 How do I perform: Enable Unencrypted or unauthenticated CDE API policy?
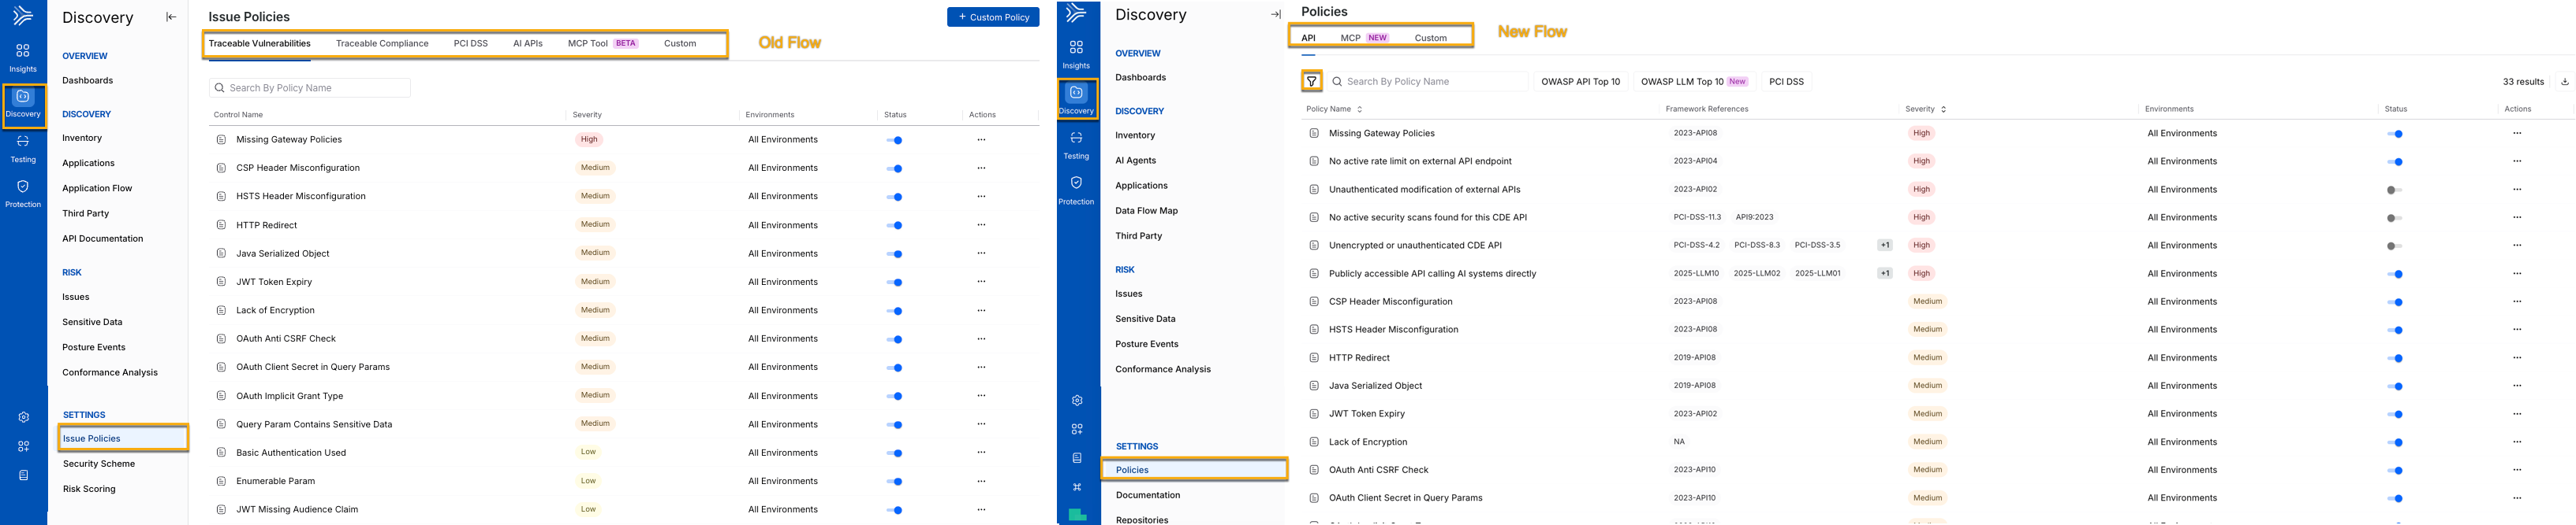point(2394,246)
